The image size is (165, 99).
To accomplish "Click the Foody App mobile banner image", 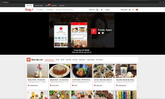I will click(x=82, y=30).
